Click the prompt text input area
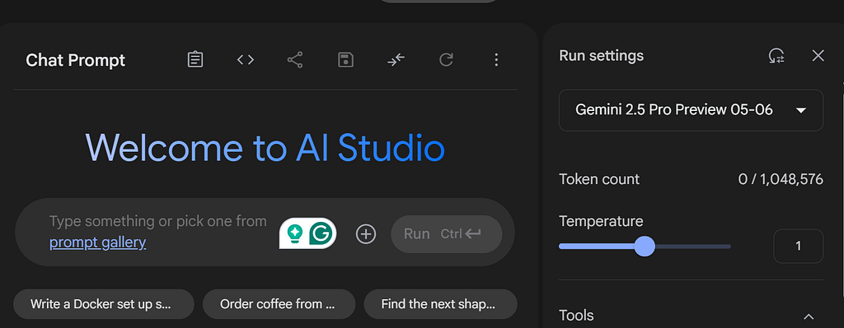Viewport: 844px width, 328px height. coord(159,232)
